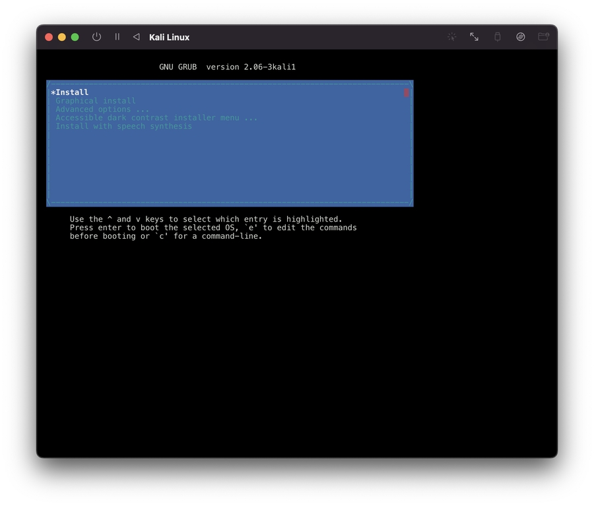This screenshot has width=594, height=506.
Task: Select Install with speech synthesis
Action: (123, 127)
